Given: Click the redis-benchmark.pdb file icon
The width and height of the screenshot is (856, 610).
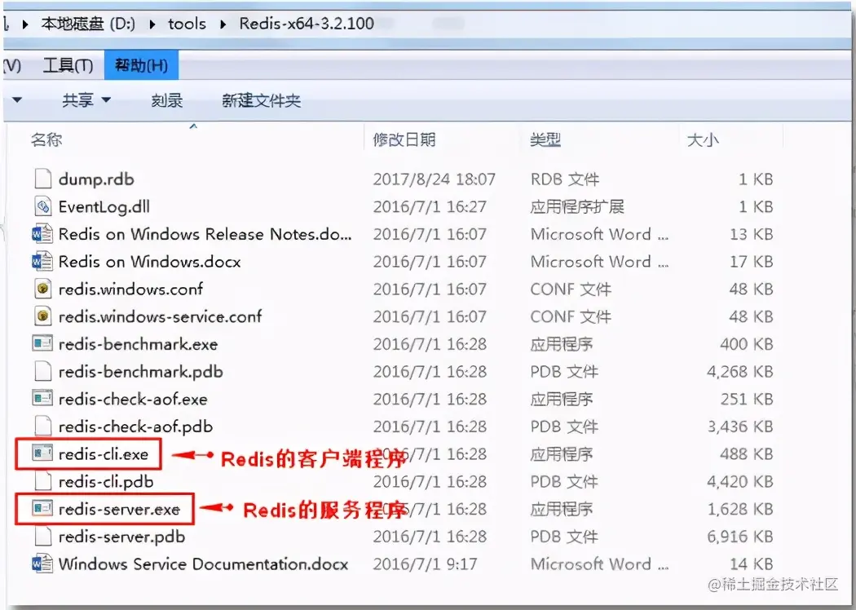Looking at the screenshot, I should pyautogui.click(x=42, y=371).
